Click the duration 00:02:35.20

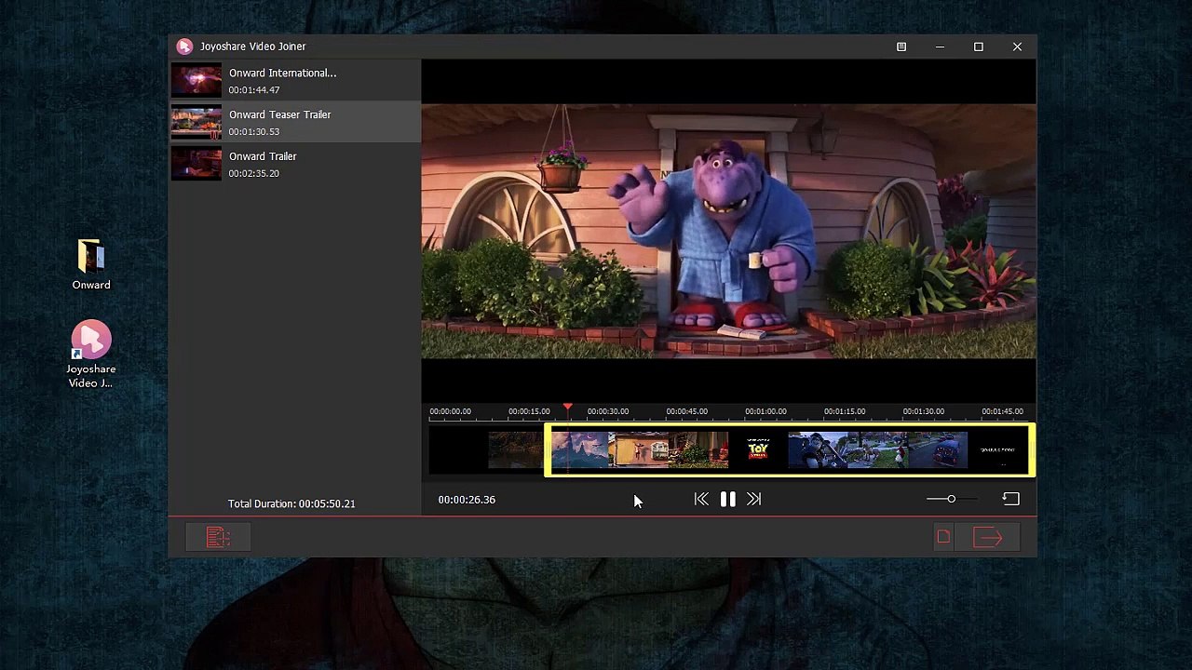coord(254,174)
